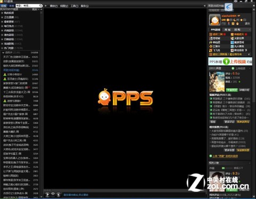This screenshot has width=256, height=199.
Task: Click the movie poster thumbnail
Action: click(217, 81)
